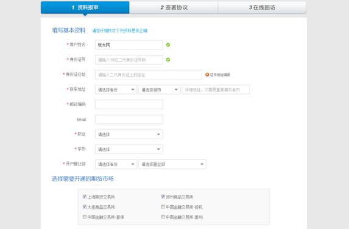Viewport: 349px width, 229px height.
Task: Switch to step 2 签署协议 tab
Action: [x=174, y=7]
